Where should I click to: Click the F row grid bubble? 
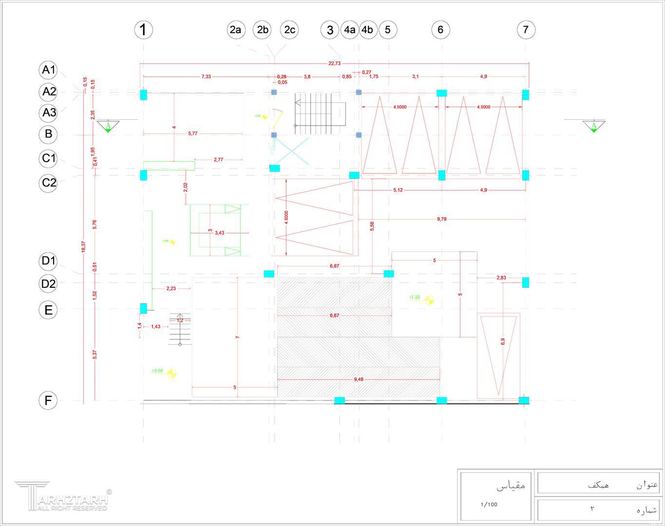tap(48, 400)
